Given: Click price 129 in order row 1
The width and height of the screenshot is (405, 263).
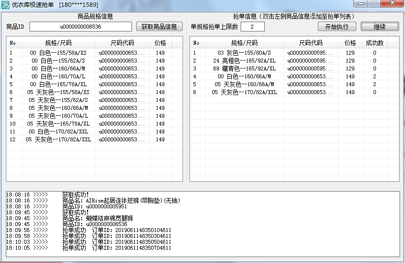Looking at the screenshot, I should tap(350, 53).
